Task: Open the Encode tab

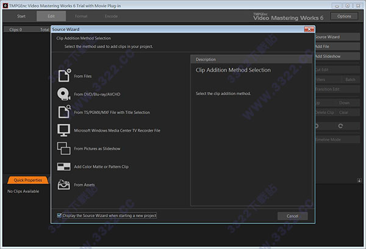Action: click(x=111, y=16)
